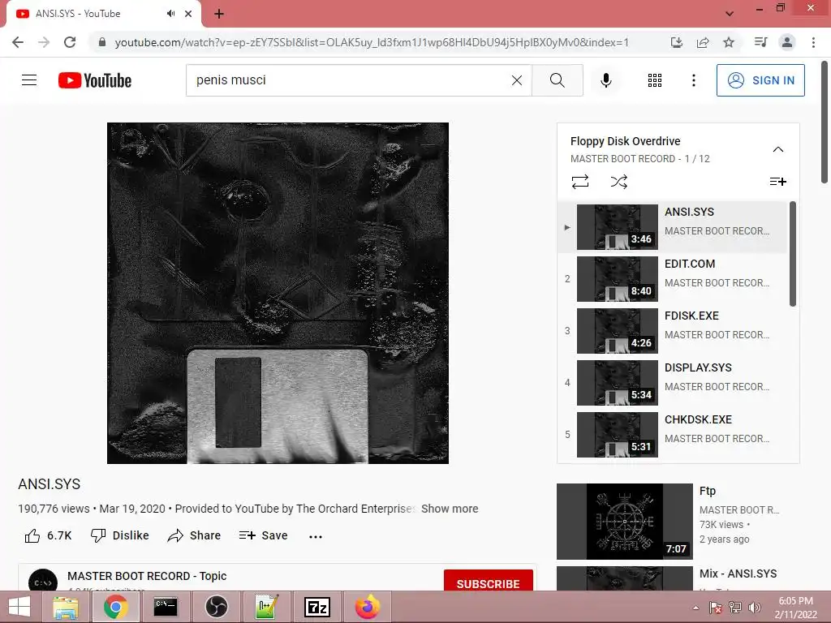Open OBS Studio from taskbar
This screenshot has width=831, height=623.
coord(216,607)
